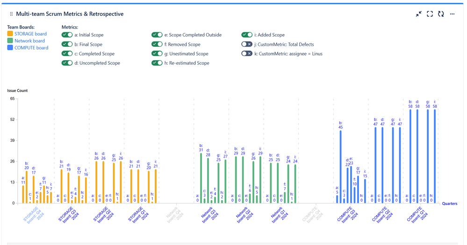Select STORAGE board Q2 2024 axis label
The height and width of the screenshot is (245, 467).
pos(103,215)
